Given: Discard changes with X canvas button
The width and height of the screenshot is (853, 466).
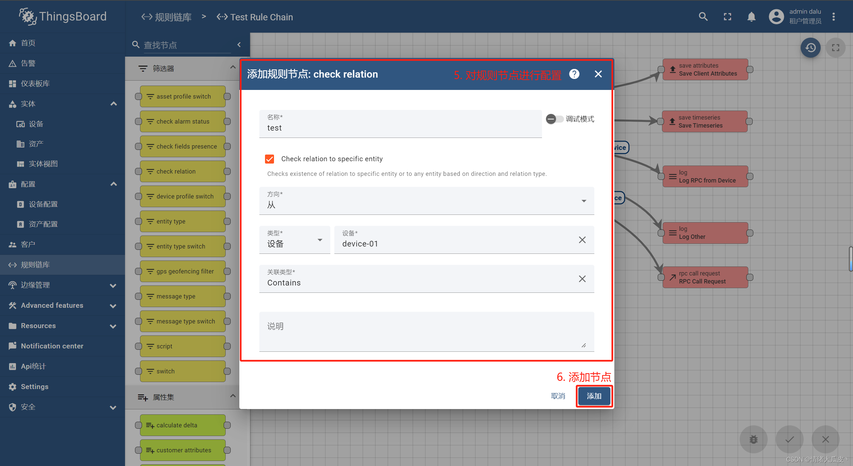Looking at the screenshot, I should click(825, 439).
